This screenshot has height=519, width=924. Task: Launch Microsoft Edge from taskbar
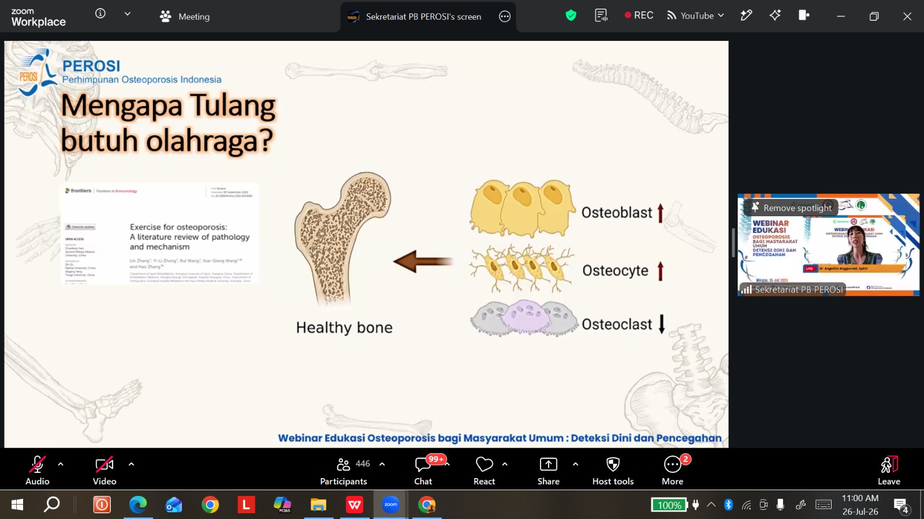pos(138,505)
